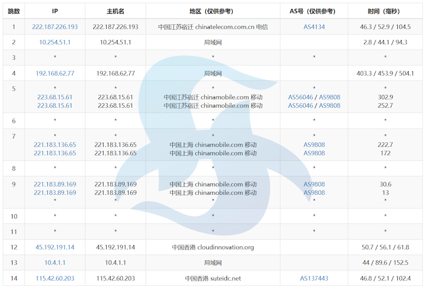
Task: Click the blue 10.4.1.1 IP link
Action: (x=55, y=263)
